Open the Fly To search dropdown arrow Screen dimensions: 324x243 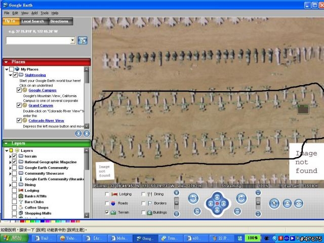coord(73,40)
